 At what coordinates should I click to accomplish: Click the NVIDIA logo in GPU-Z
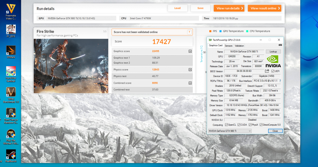273,61
